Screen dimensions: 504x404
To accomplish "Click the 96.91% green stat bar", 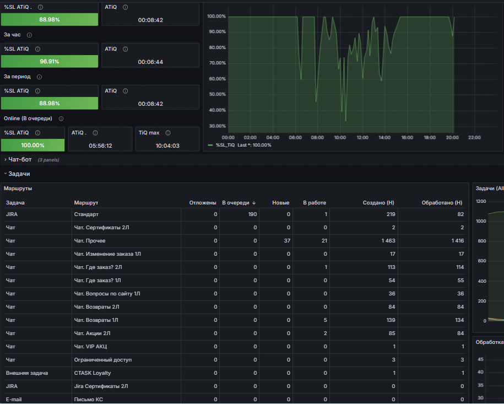I will click(50, 61).
